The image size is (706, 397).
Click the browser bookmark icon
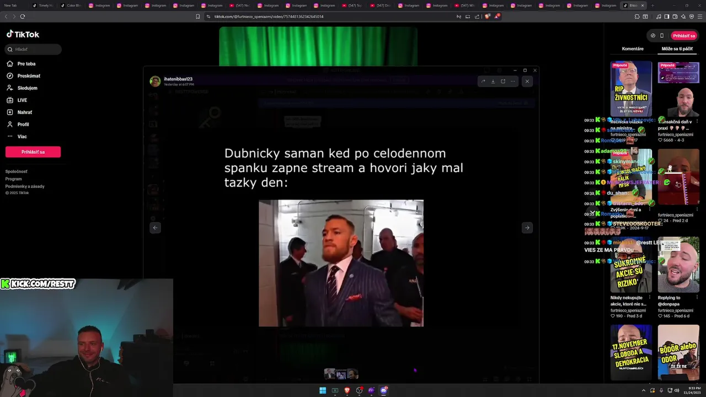[x=198, y=17]
